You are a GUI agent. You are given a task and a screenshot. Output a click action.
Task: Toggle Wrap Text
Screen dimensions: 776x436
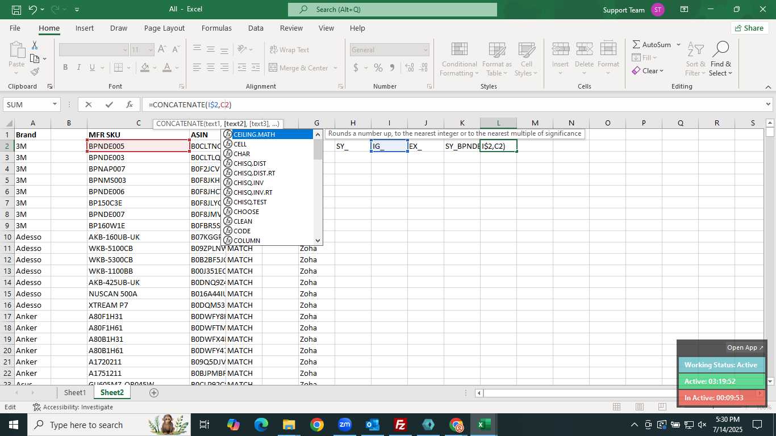[x=289, y=50]
